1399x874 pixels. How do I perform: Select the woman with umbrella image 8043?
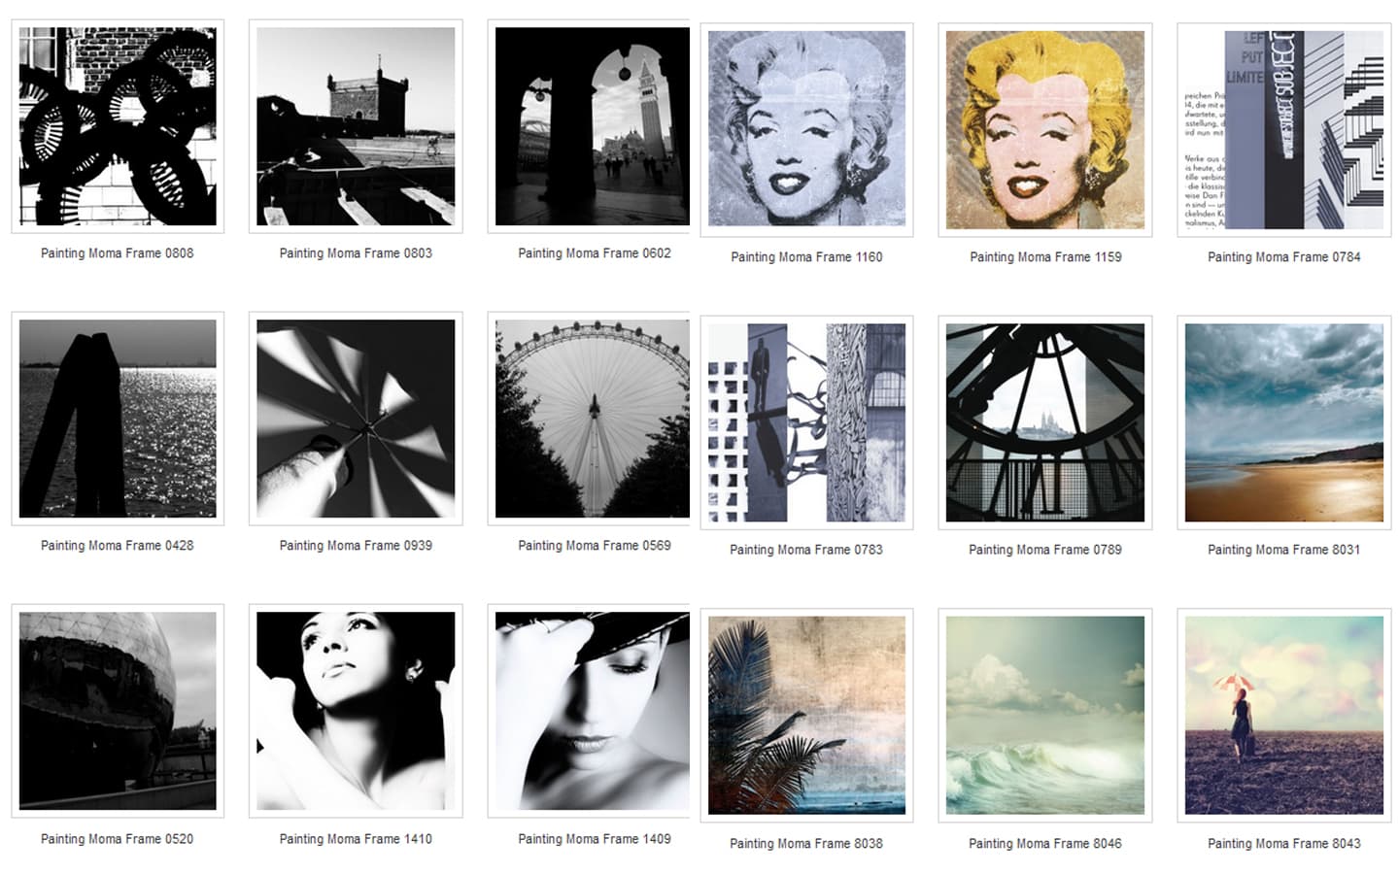[x=1283, y=715]
